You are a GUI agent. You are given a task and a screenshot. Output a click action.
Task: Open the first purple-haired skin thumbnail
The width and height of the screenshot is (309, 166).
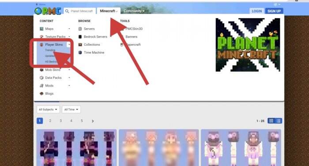click(x=76, y=148)
